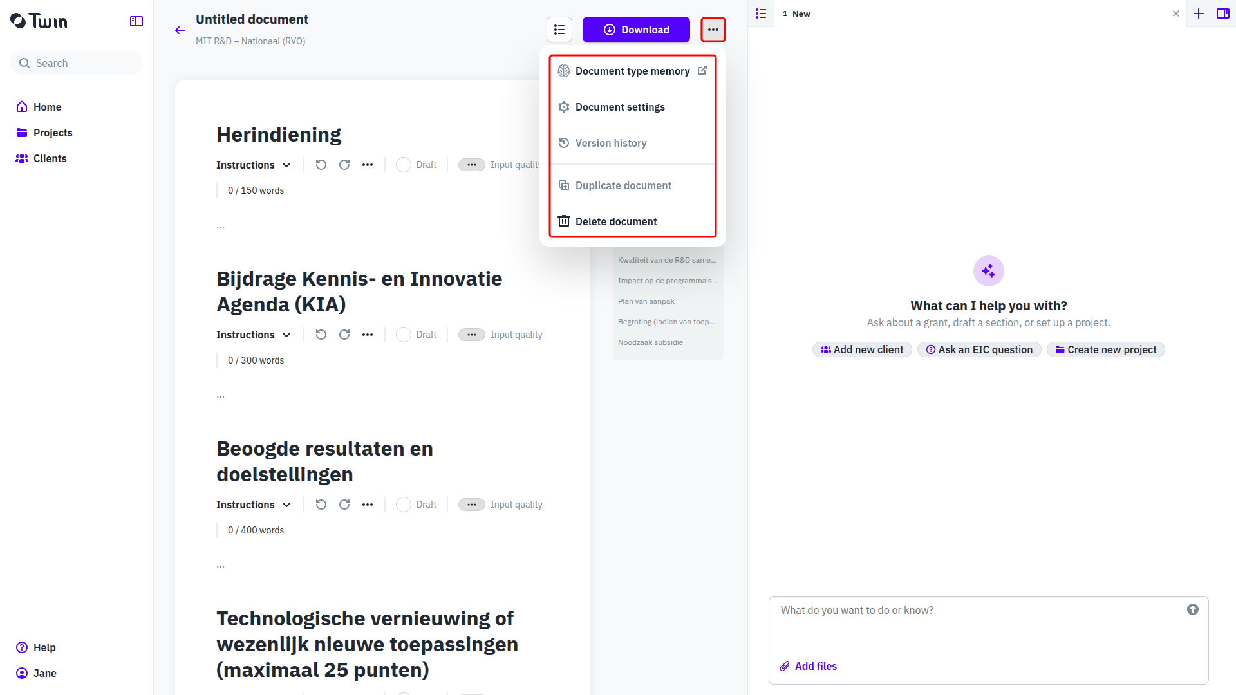This screenshot has width=1236, height=695.
Task: Open the document outline list icon
Action: click(559, 30)
